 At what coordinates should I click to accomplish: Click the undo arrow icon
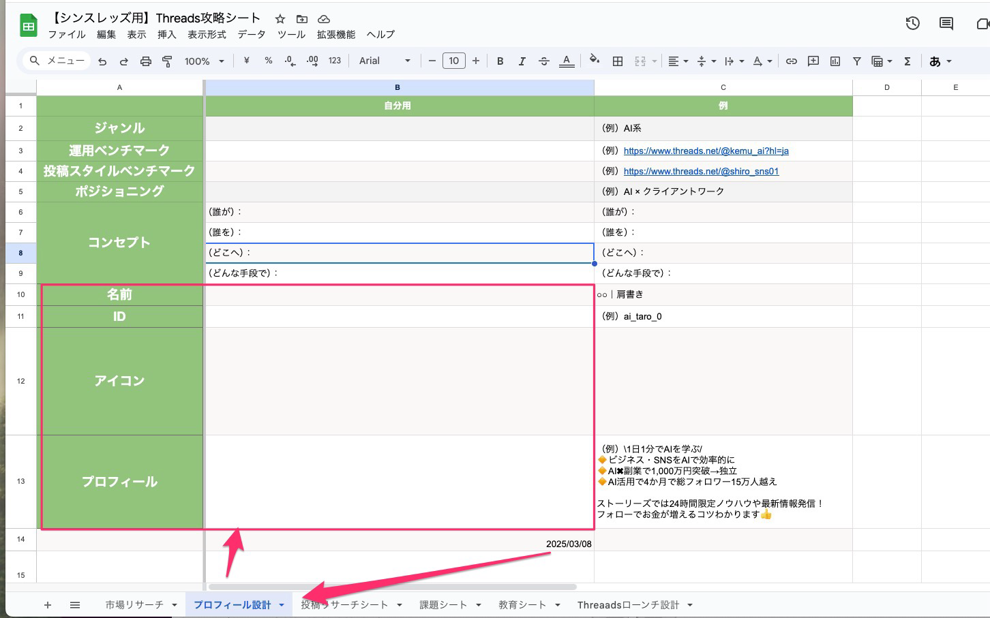pyautogui.click(x=102, y=61)
